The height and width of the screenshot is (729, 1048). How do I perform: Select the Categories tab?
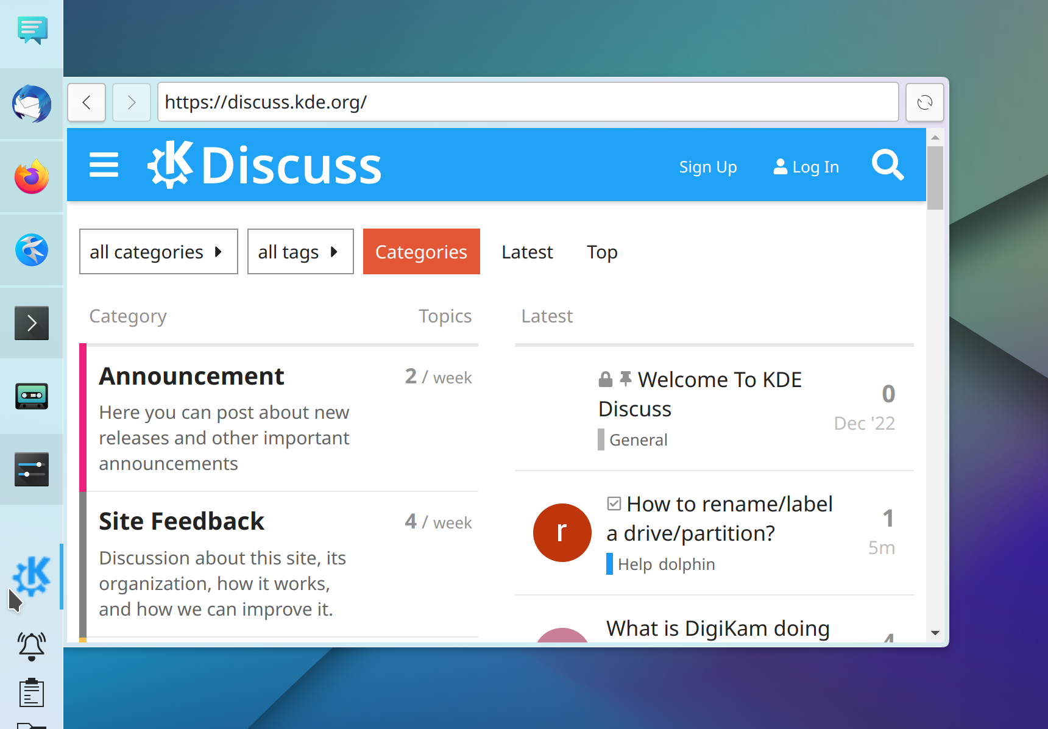click(422, 252)
